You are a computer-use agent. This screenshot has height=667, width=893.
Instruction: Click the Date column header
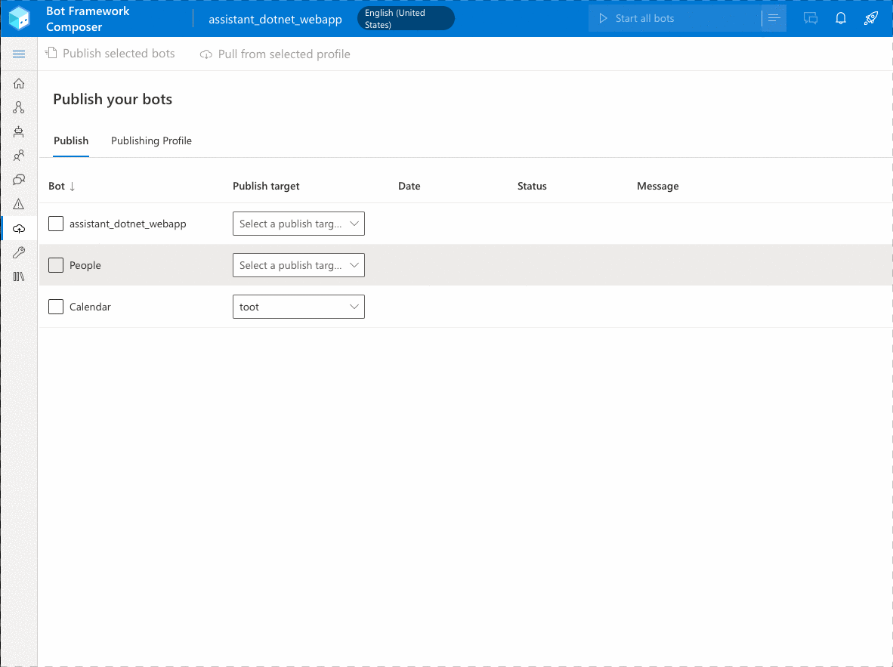[x=409, y=187]
